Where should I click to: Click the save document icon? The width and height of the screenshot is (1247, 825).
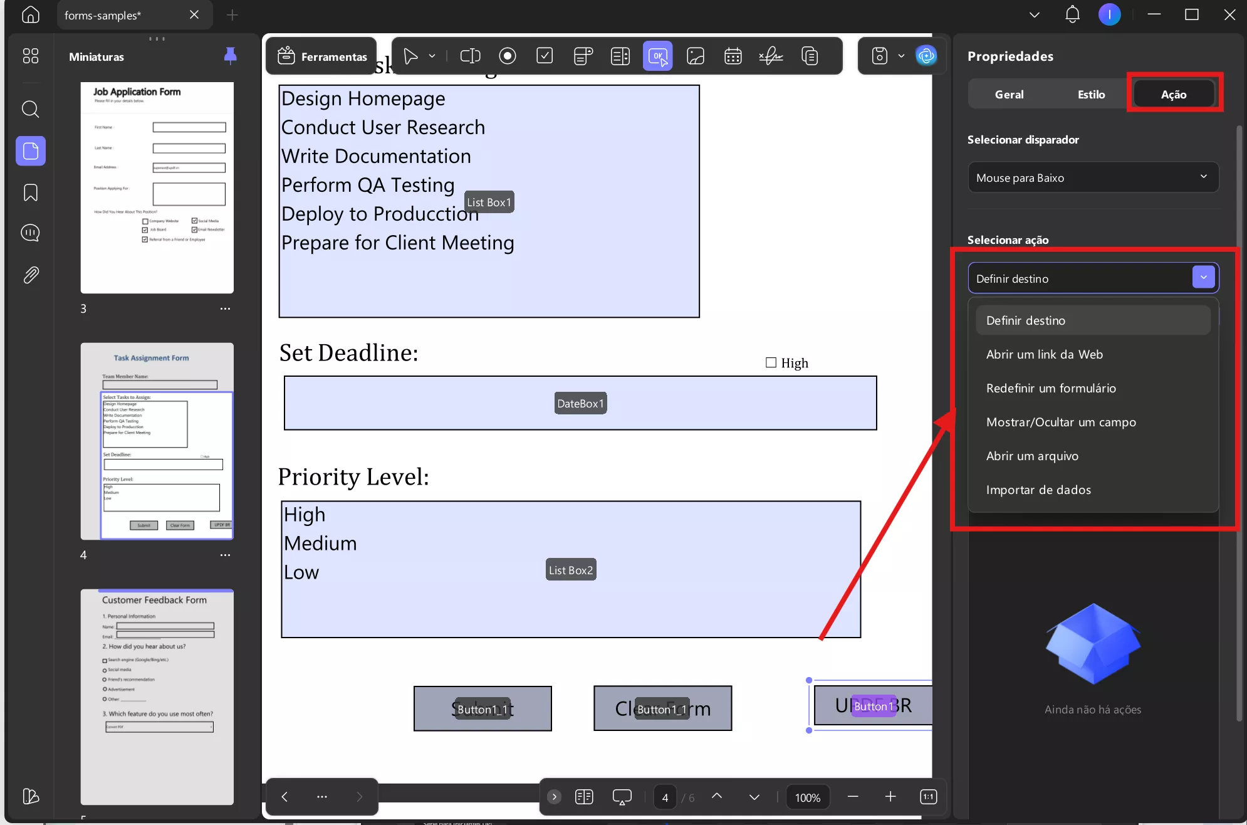click(880, 56)
